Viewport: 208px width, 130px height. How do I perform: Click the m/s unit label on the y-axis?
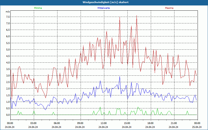tap(8, 12)
